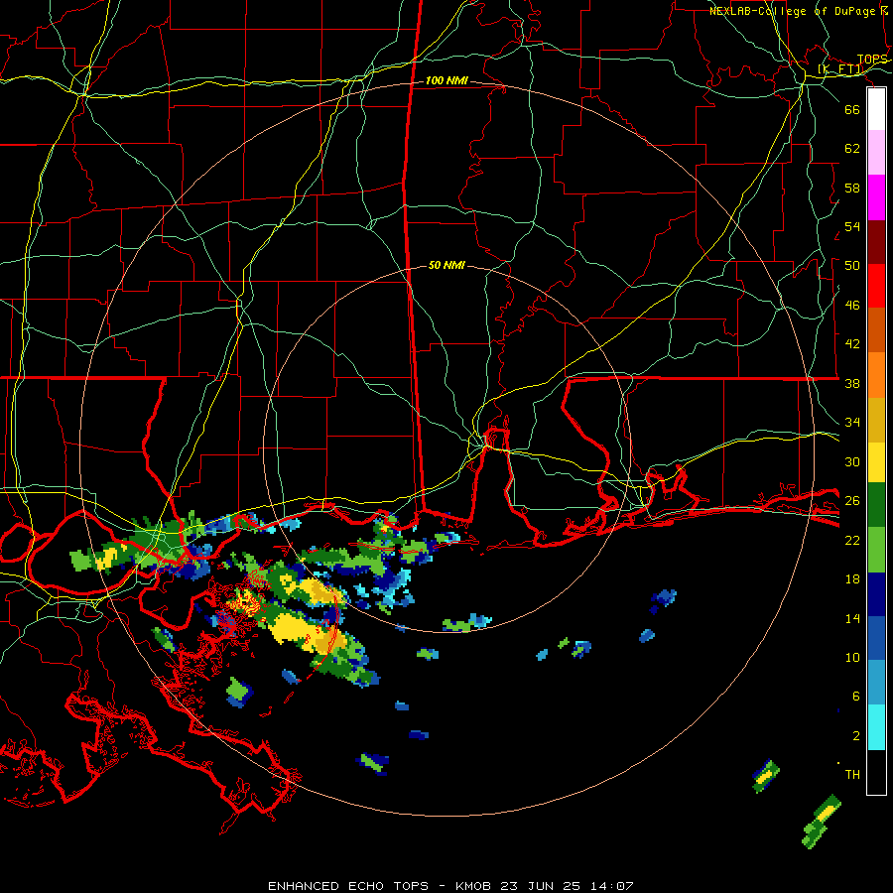Click the legend value "58"
This screenshot has width=893, height=893.
852,188
